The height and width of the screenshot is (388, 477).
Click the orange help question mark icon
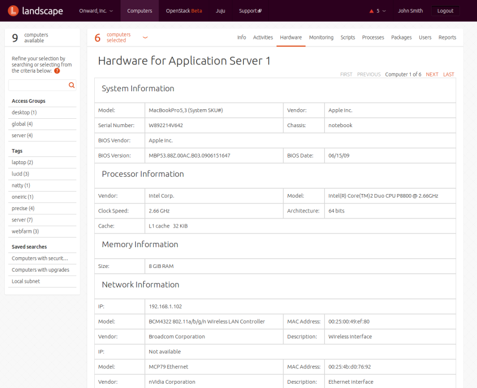tap(57, 71)
